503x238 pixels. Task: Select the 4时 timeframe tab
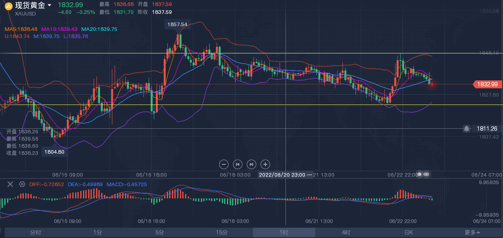coord(346,232)
